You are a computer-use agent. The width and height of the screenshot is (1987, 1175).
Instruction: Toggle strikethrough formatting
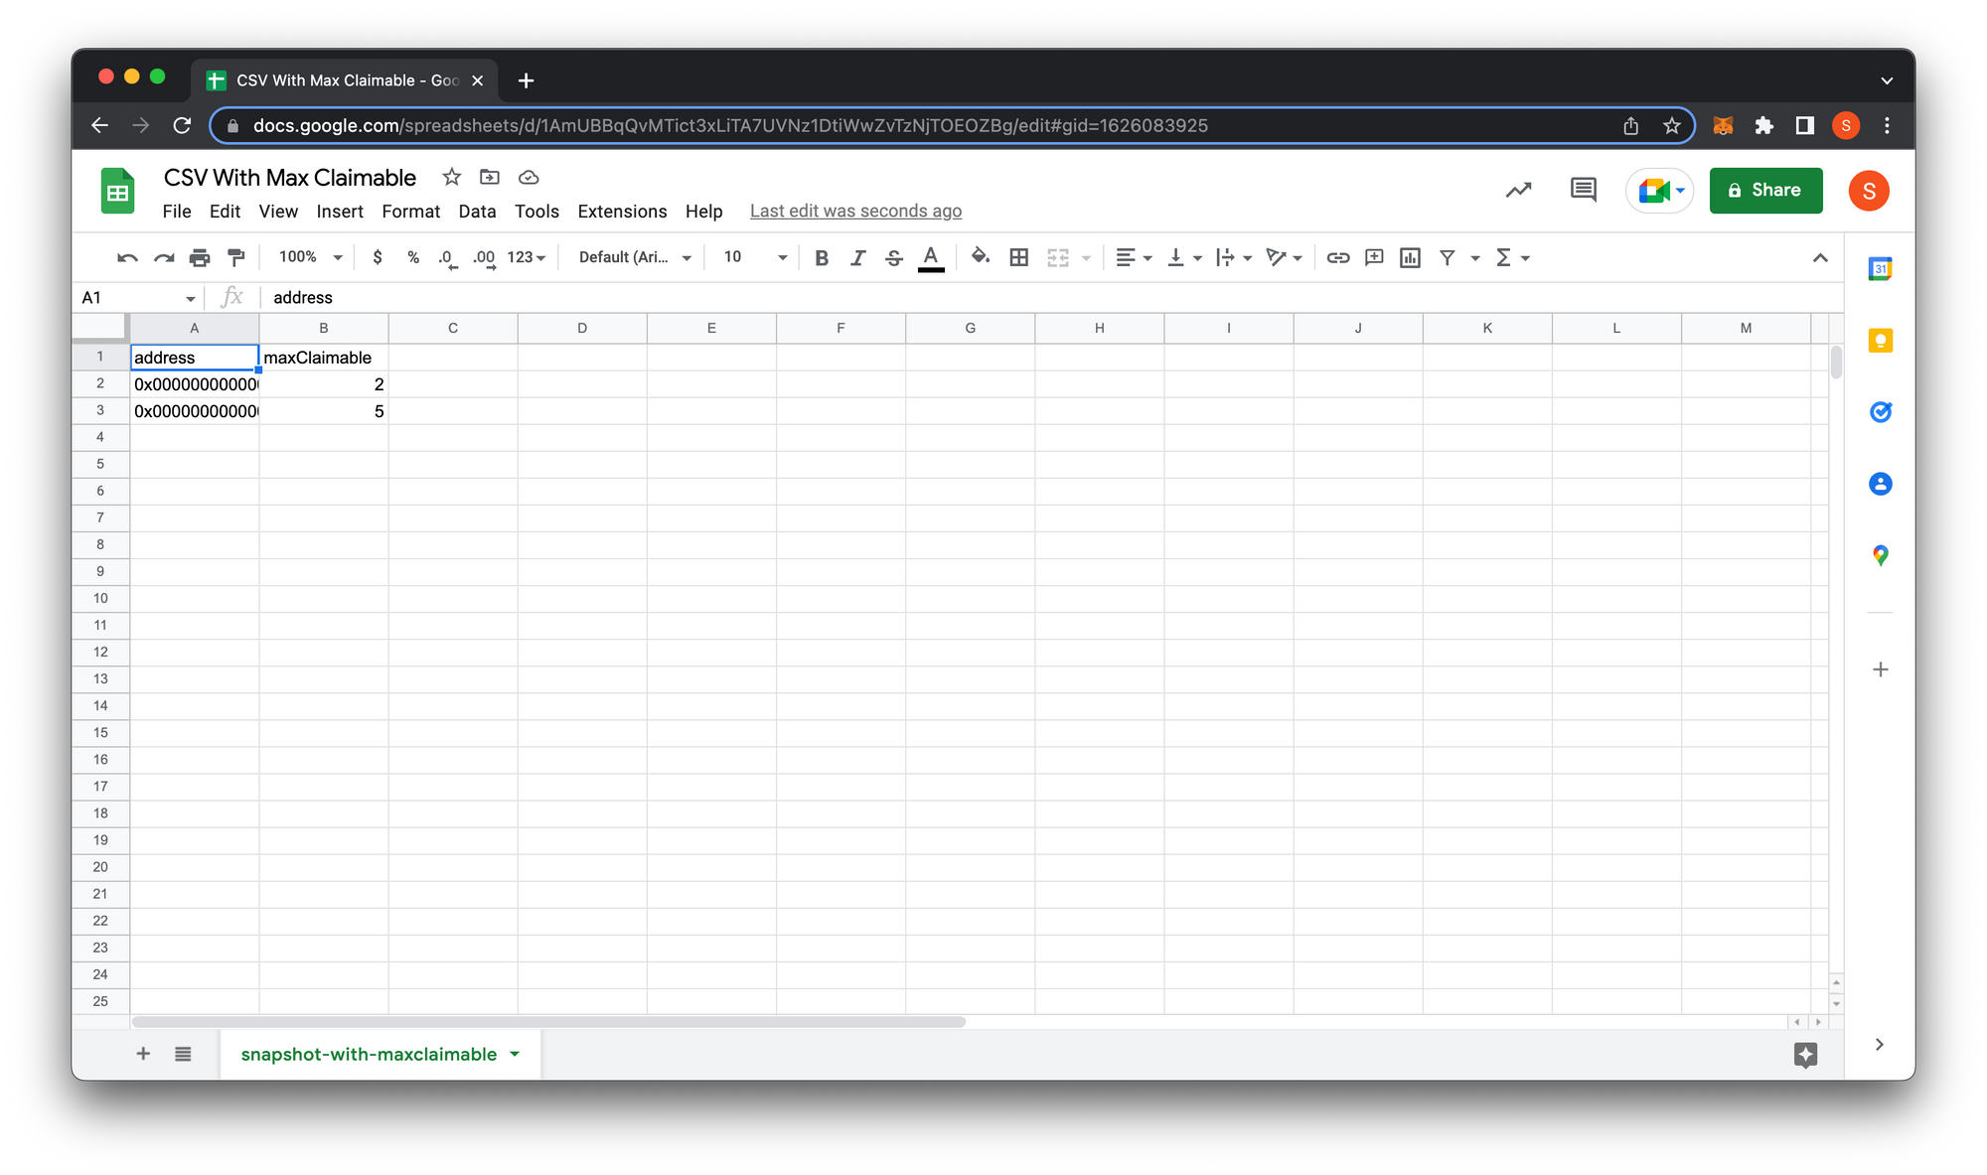pos(894,257)
